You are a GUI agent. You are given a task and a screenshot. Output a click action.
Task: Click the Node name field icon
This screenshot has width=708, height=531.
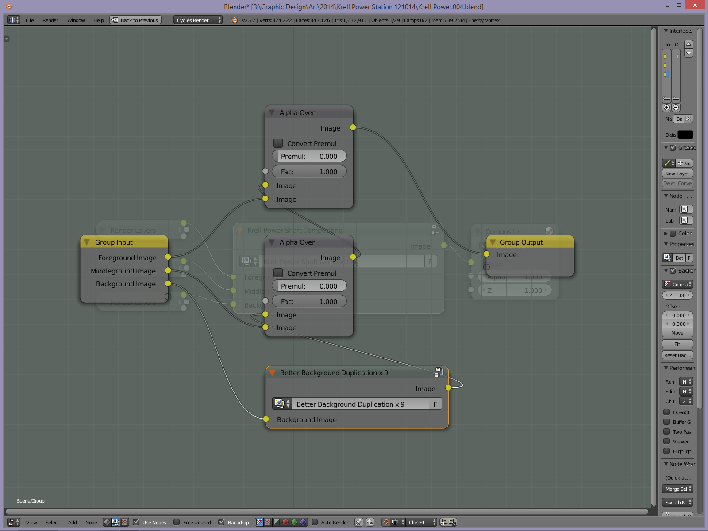tap(684, 209)
